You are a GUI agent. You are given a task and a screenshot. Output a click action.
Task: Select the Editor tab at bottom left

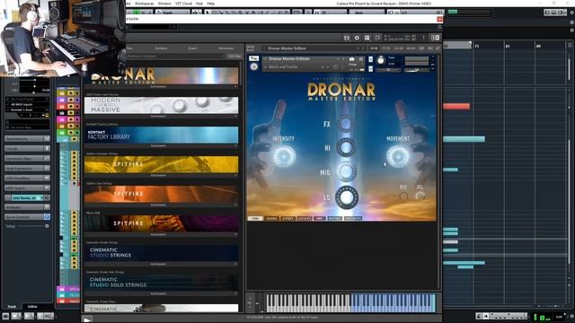pos(32,306)
